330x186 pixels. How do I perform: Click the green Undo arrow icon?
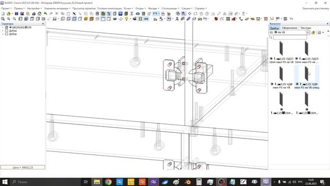(x=45, y=14)
